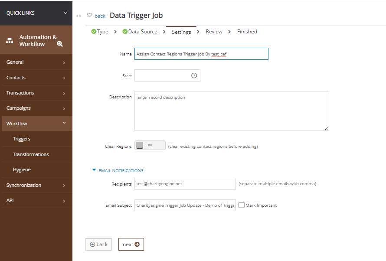Screen dimensions: 386x261
Task: Click into the Name field
Action: pyautogui.click(x=201, y=54)
